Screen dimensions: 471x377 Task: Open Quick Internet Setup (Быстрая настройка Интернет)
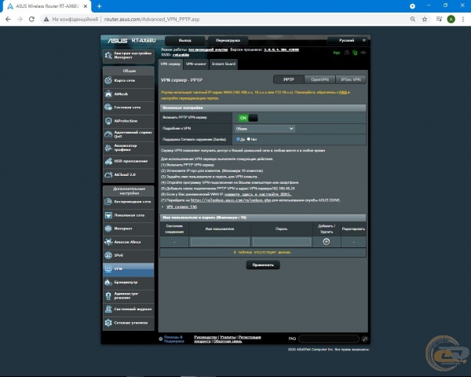point(128,56)
